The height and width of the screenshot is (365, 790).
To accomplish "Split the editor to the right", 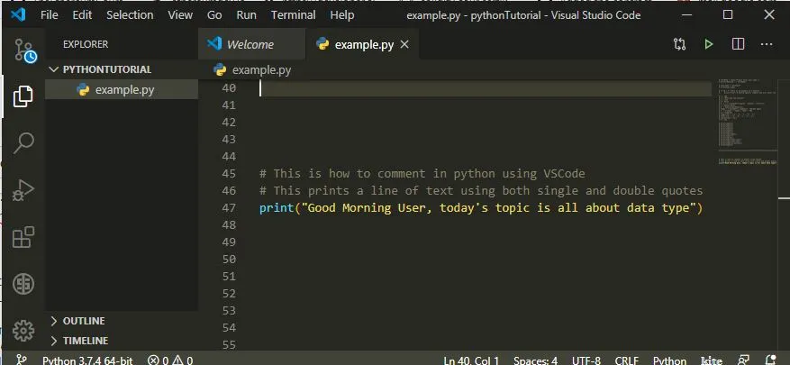I will pos(738,44).
